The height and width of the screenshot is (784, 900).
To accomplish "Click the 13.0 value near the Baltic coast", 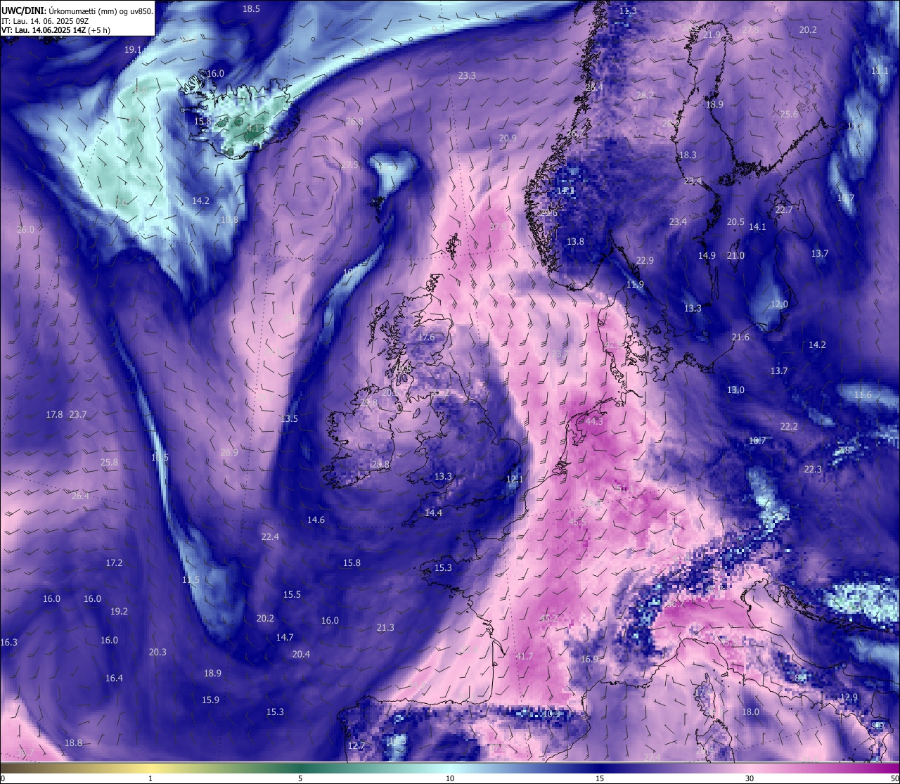I will click(735, 390).
